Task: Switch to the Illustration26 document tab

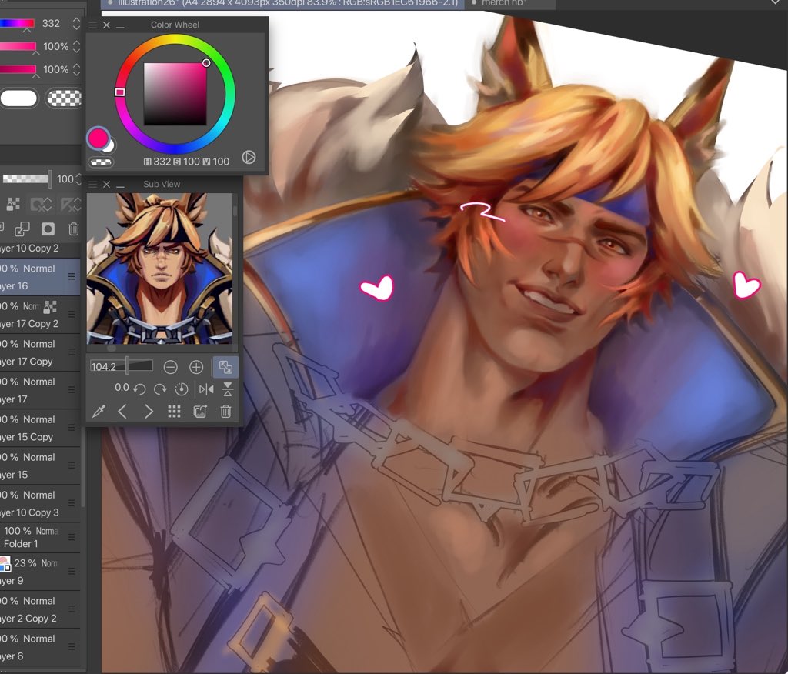Action: [x=282, y=3]
